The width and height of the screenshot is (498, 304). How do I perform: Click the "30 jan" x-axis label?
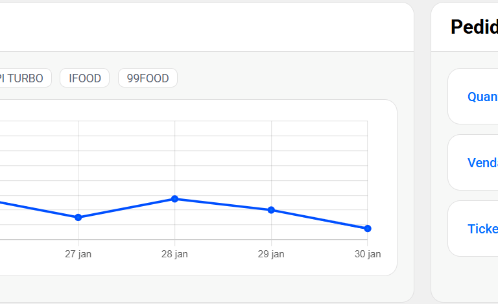368,254
